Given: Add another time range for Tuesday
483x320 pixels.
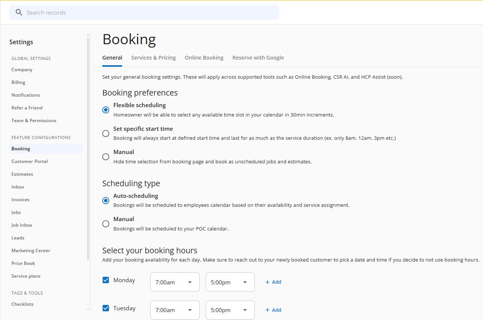Looking at the screenshot, I should pyautogui.click(x=273, y=310).
